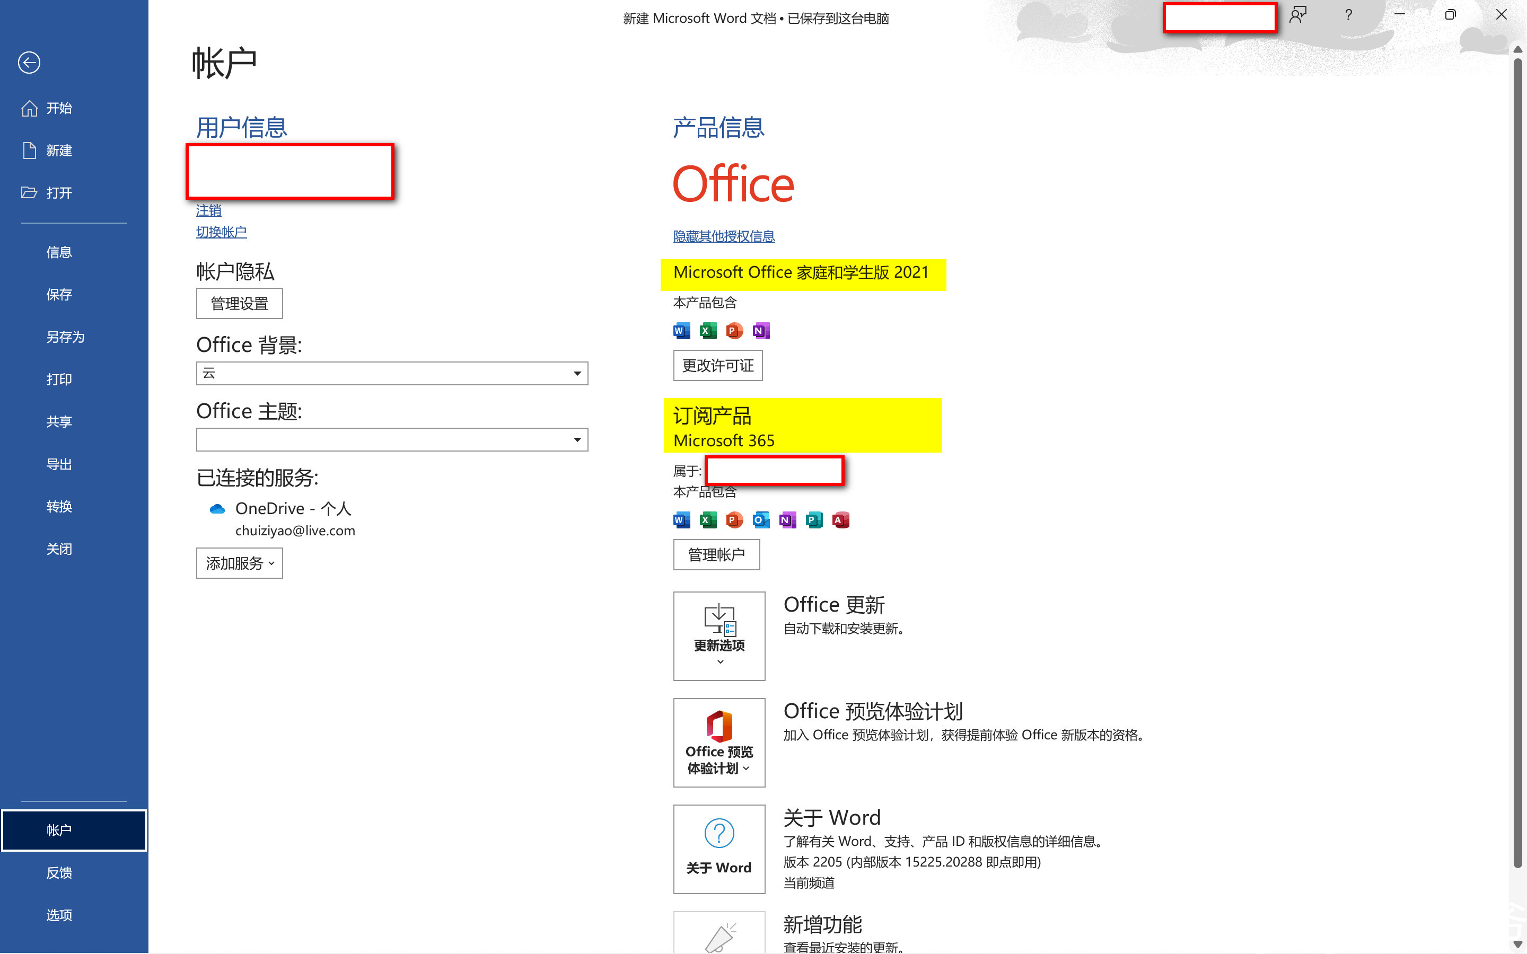Minimize the Word window

pyautogui.click(x=1400, y=14)
